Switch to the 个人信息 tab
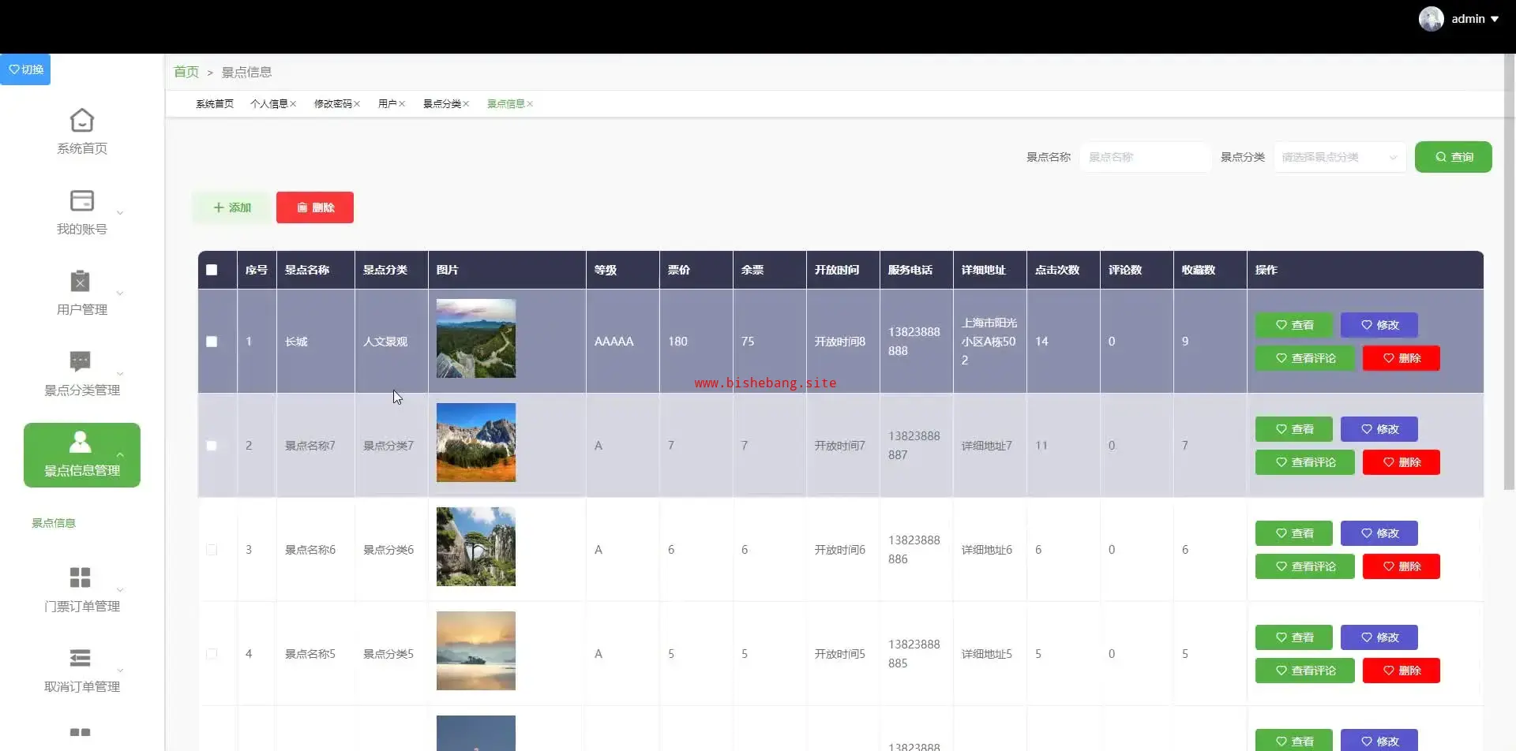This screenshot has width=1516, height=751. [268, 104]
